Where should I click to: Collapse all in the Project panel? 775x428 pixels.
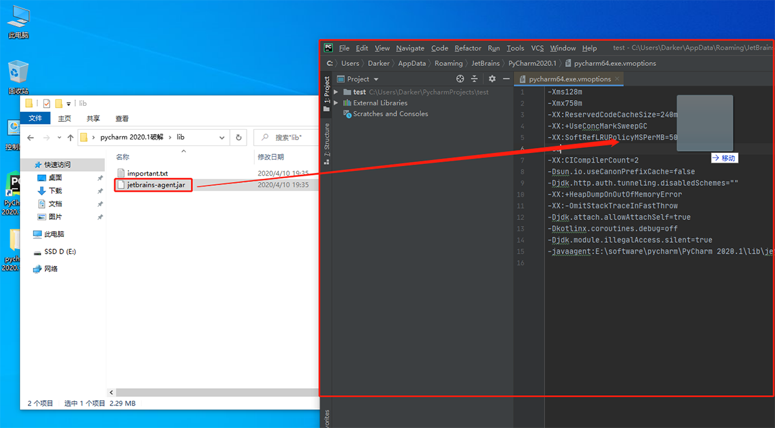pos(474,79)
